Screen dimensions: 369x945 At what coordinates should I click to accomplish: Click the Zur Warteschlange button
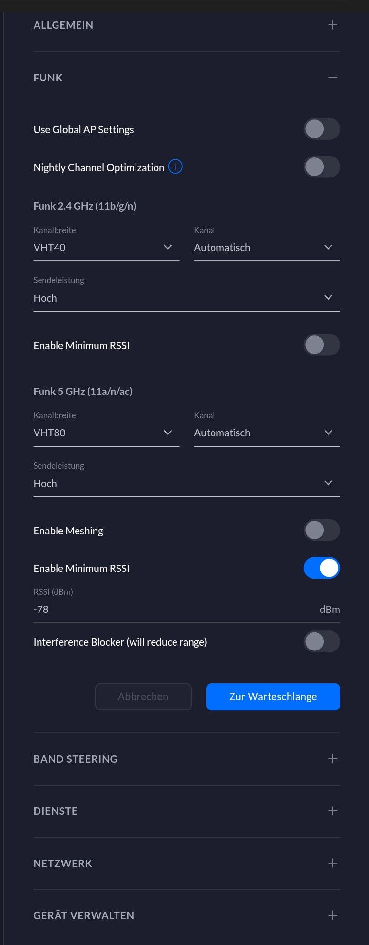coord(272,696)
